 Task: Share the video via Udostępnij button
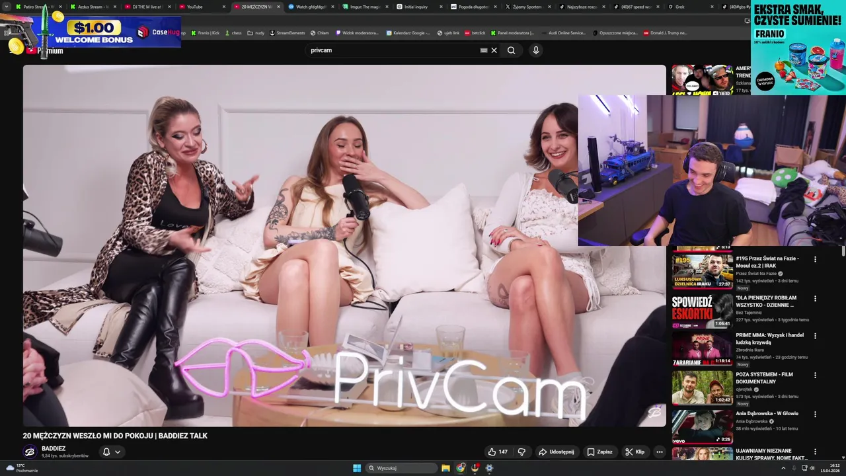[556, 452]
